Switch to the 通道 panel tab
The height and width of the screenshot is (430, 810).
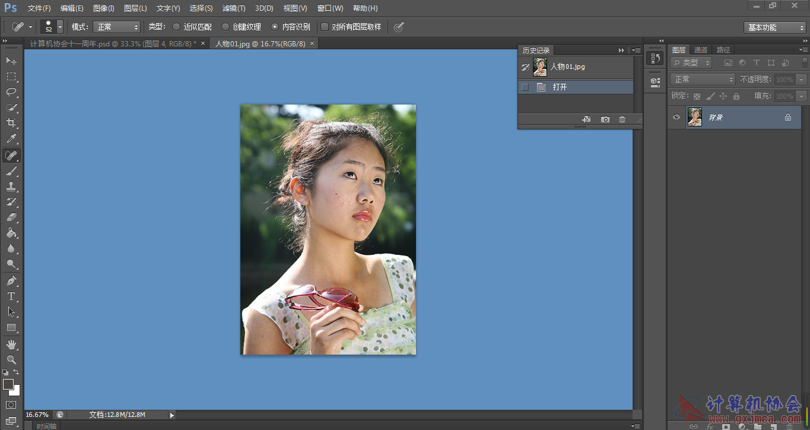[x=701, y=50]
